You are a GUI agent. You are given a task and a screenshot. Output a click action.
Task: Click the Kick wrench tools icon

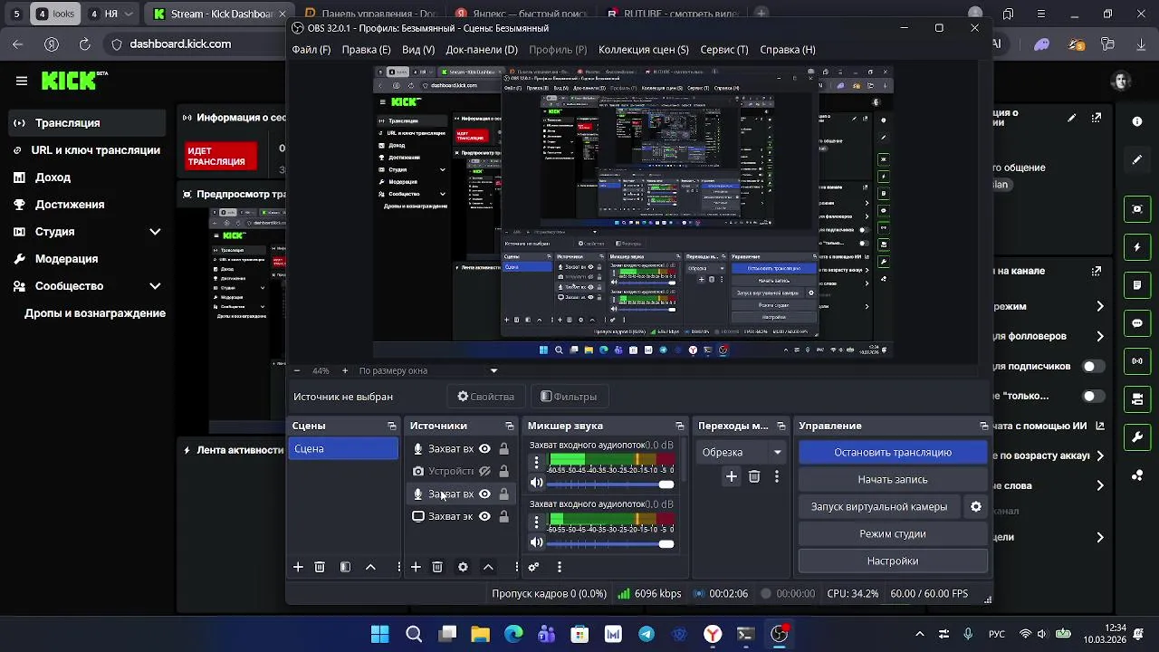[1137, 437]
